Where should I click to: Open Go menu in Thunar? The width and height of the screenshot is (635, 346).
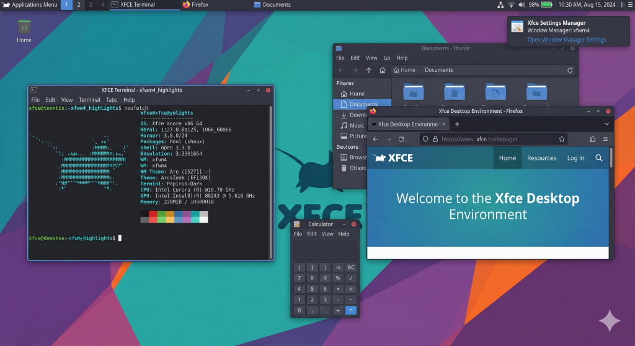pos(387,58)
